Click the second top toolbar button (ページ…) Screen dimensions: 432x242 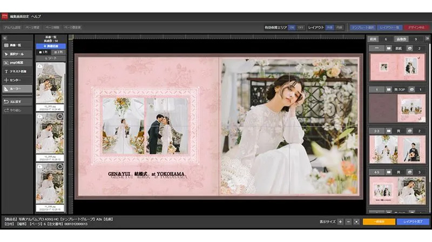(x=32, y=28)
